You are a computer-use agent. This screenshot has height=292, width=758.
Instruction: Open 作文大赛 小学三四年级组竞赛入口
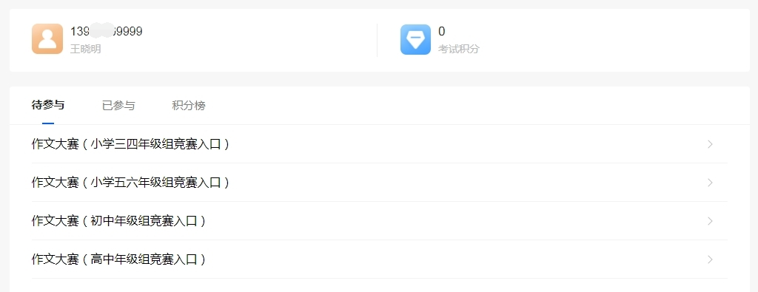130,144
